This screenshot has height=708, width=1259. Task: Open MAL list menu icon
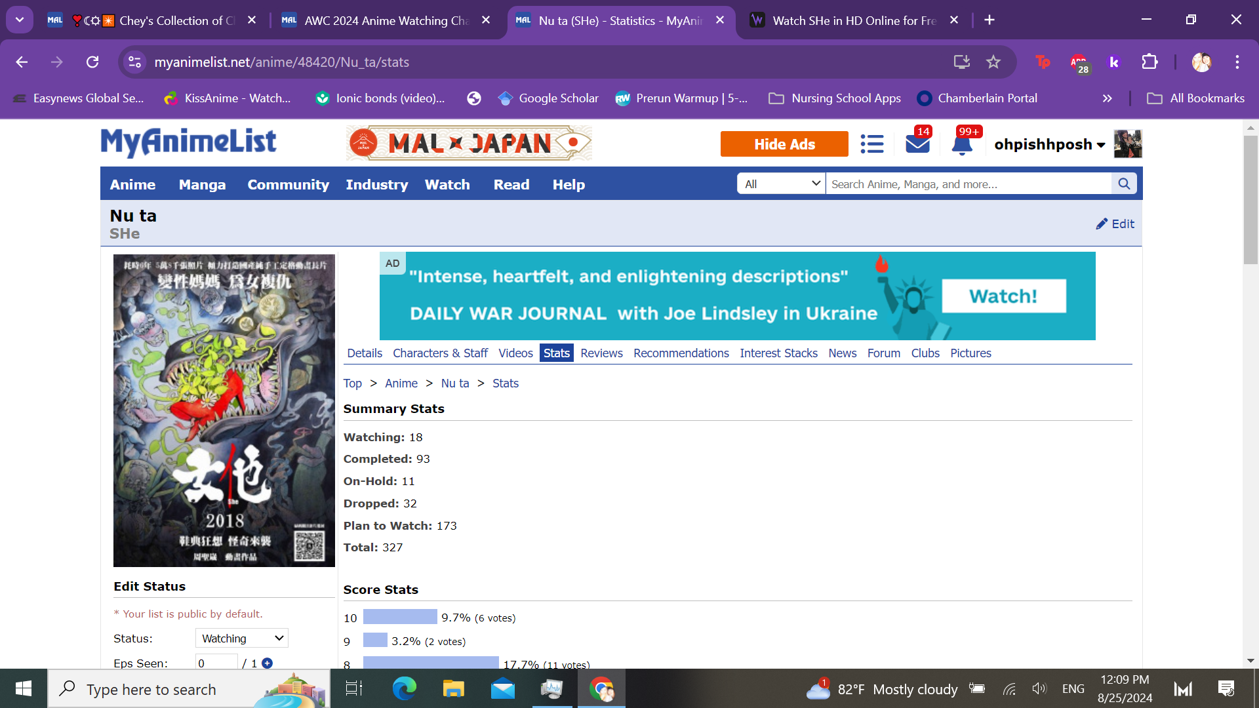[x=871, y=144]
